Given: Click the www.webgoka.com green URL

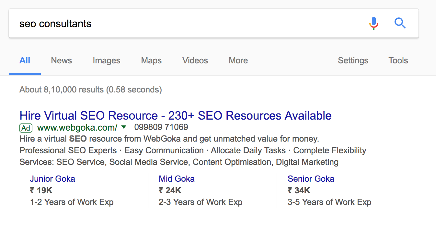Looking at the screenshot, I should pos(77,128).
